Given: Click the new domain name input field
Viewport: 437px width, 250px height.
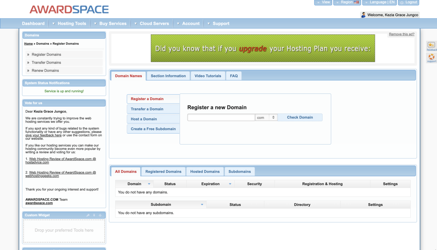Looking at the screenshot, I should (x=221, y=117).
